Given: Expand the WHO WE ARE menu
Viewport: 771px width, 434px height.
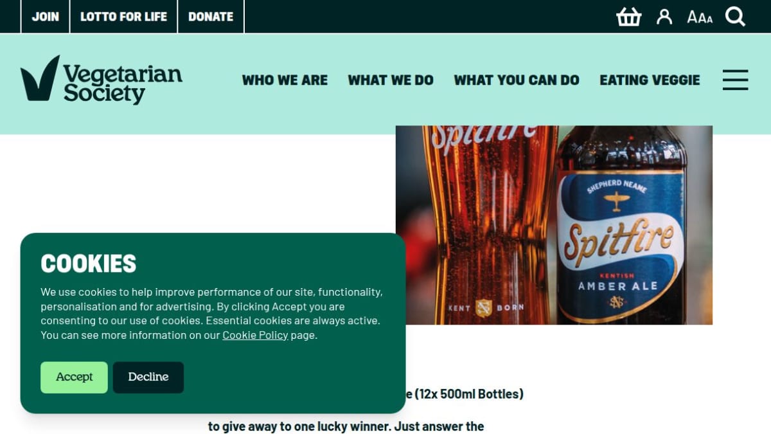Looking at the screenshot, I should point(285,80).
